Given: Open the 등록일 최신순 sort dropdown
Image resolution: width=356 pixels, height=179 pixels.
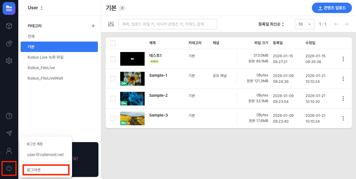Looking at the screenshot, I should click(x=271, y=24).
